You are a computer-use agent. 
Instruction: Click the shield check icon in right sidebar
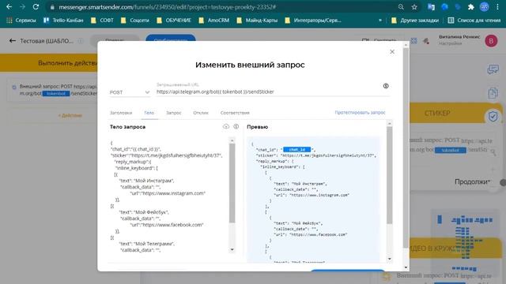coord(493,116)
